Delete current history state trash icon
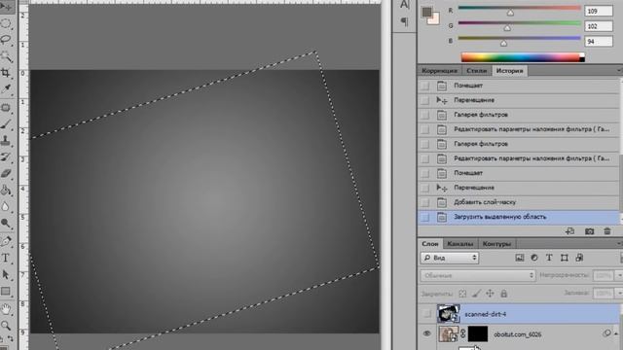The height and width of the screenshot is (350, 623). click(607, 231)
